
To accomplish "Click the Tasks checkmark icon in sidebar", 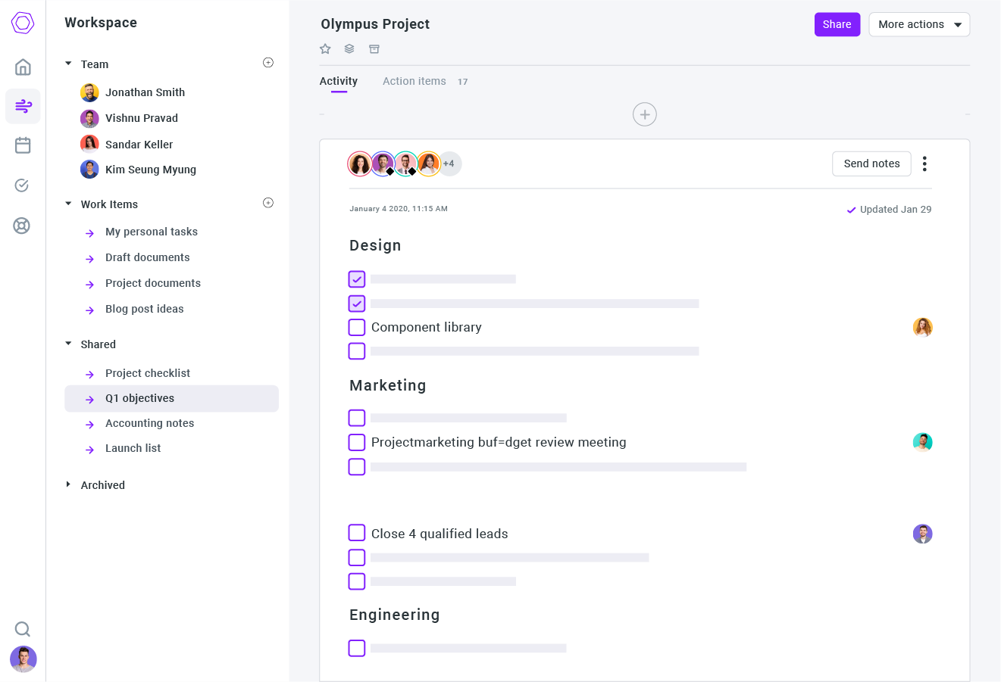I will pos(22,185).
